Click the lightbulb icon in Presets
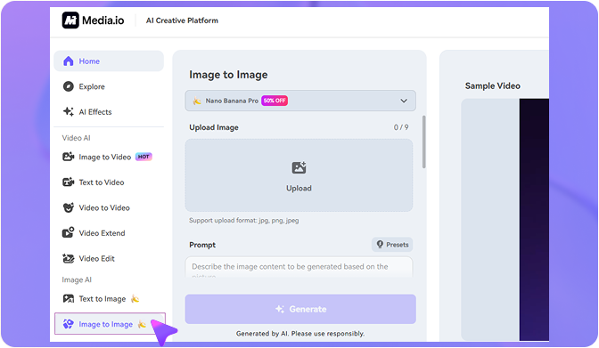 pos(380,244)
